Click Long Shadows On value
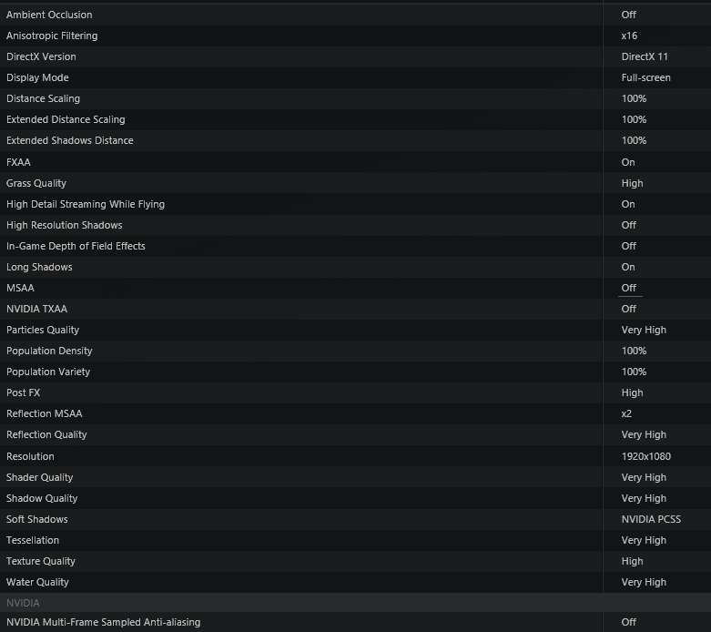This screenshot has width=711, height=632. click(628, 267)
